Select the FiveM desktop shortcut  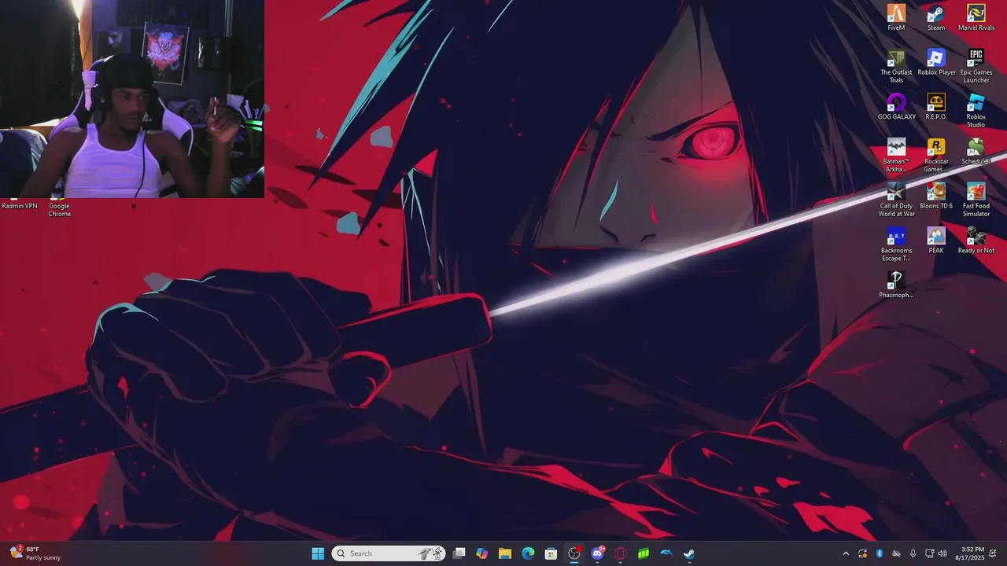(x=896, y=18)
